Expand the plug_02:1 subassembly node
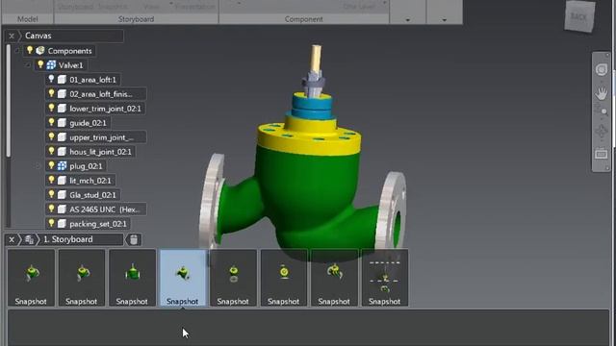Viewport: 616px width, 346px height. [38, 166]
